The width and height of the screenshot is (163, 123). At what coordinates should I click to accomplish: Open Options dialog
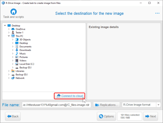(x=106, y=116)
